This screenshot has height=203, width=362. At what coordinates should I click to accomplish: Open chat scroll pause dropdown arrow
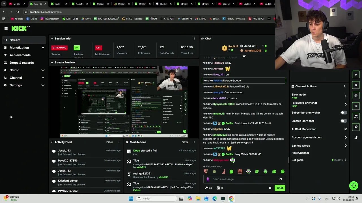point(244,56)
